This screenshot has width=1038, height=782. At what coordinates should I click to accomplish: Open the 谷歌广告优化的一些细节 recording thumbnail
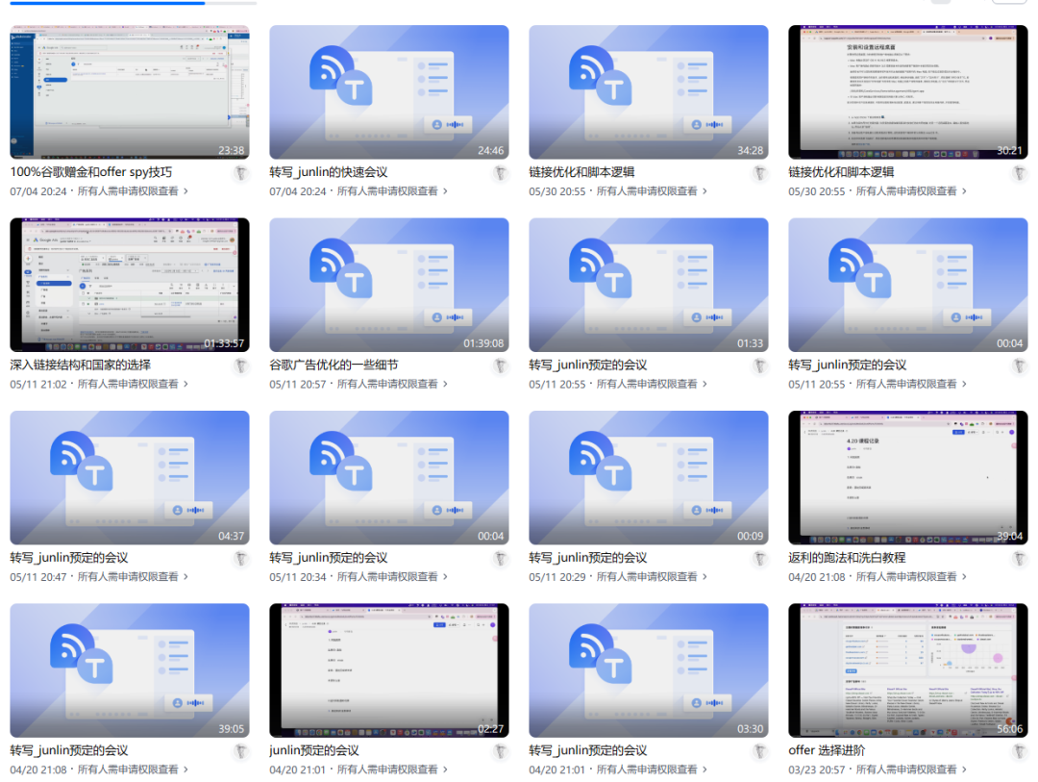coord(389,285)
